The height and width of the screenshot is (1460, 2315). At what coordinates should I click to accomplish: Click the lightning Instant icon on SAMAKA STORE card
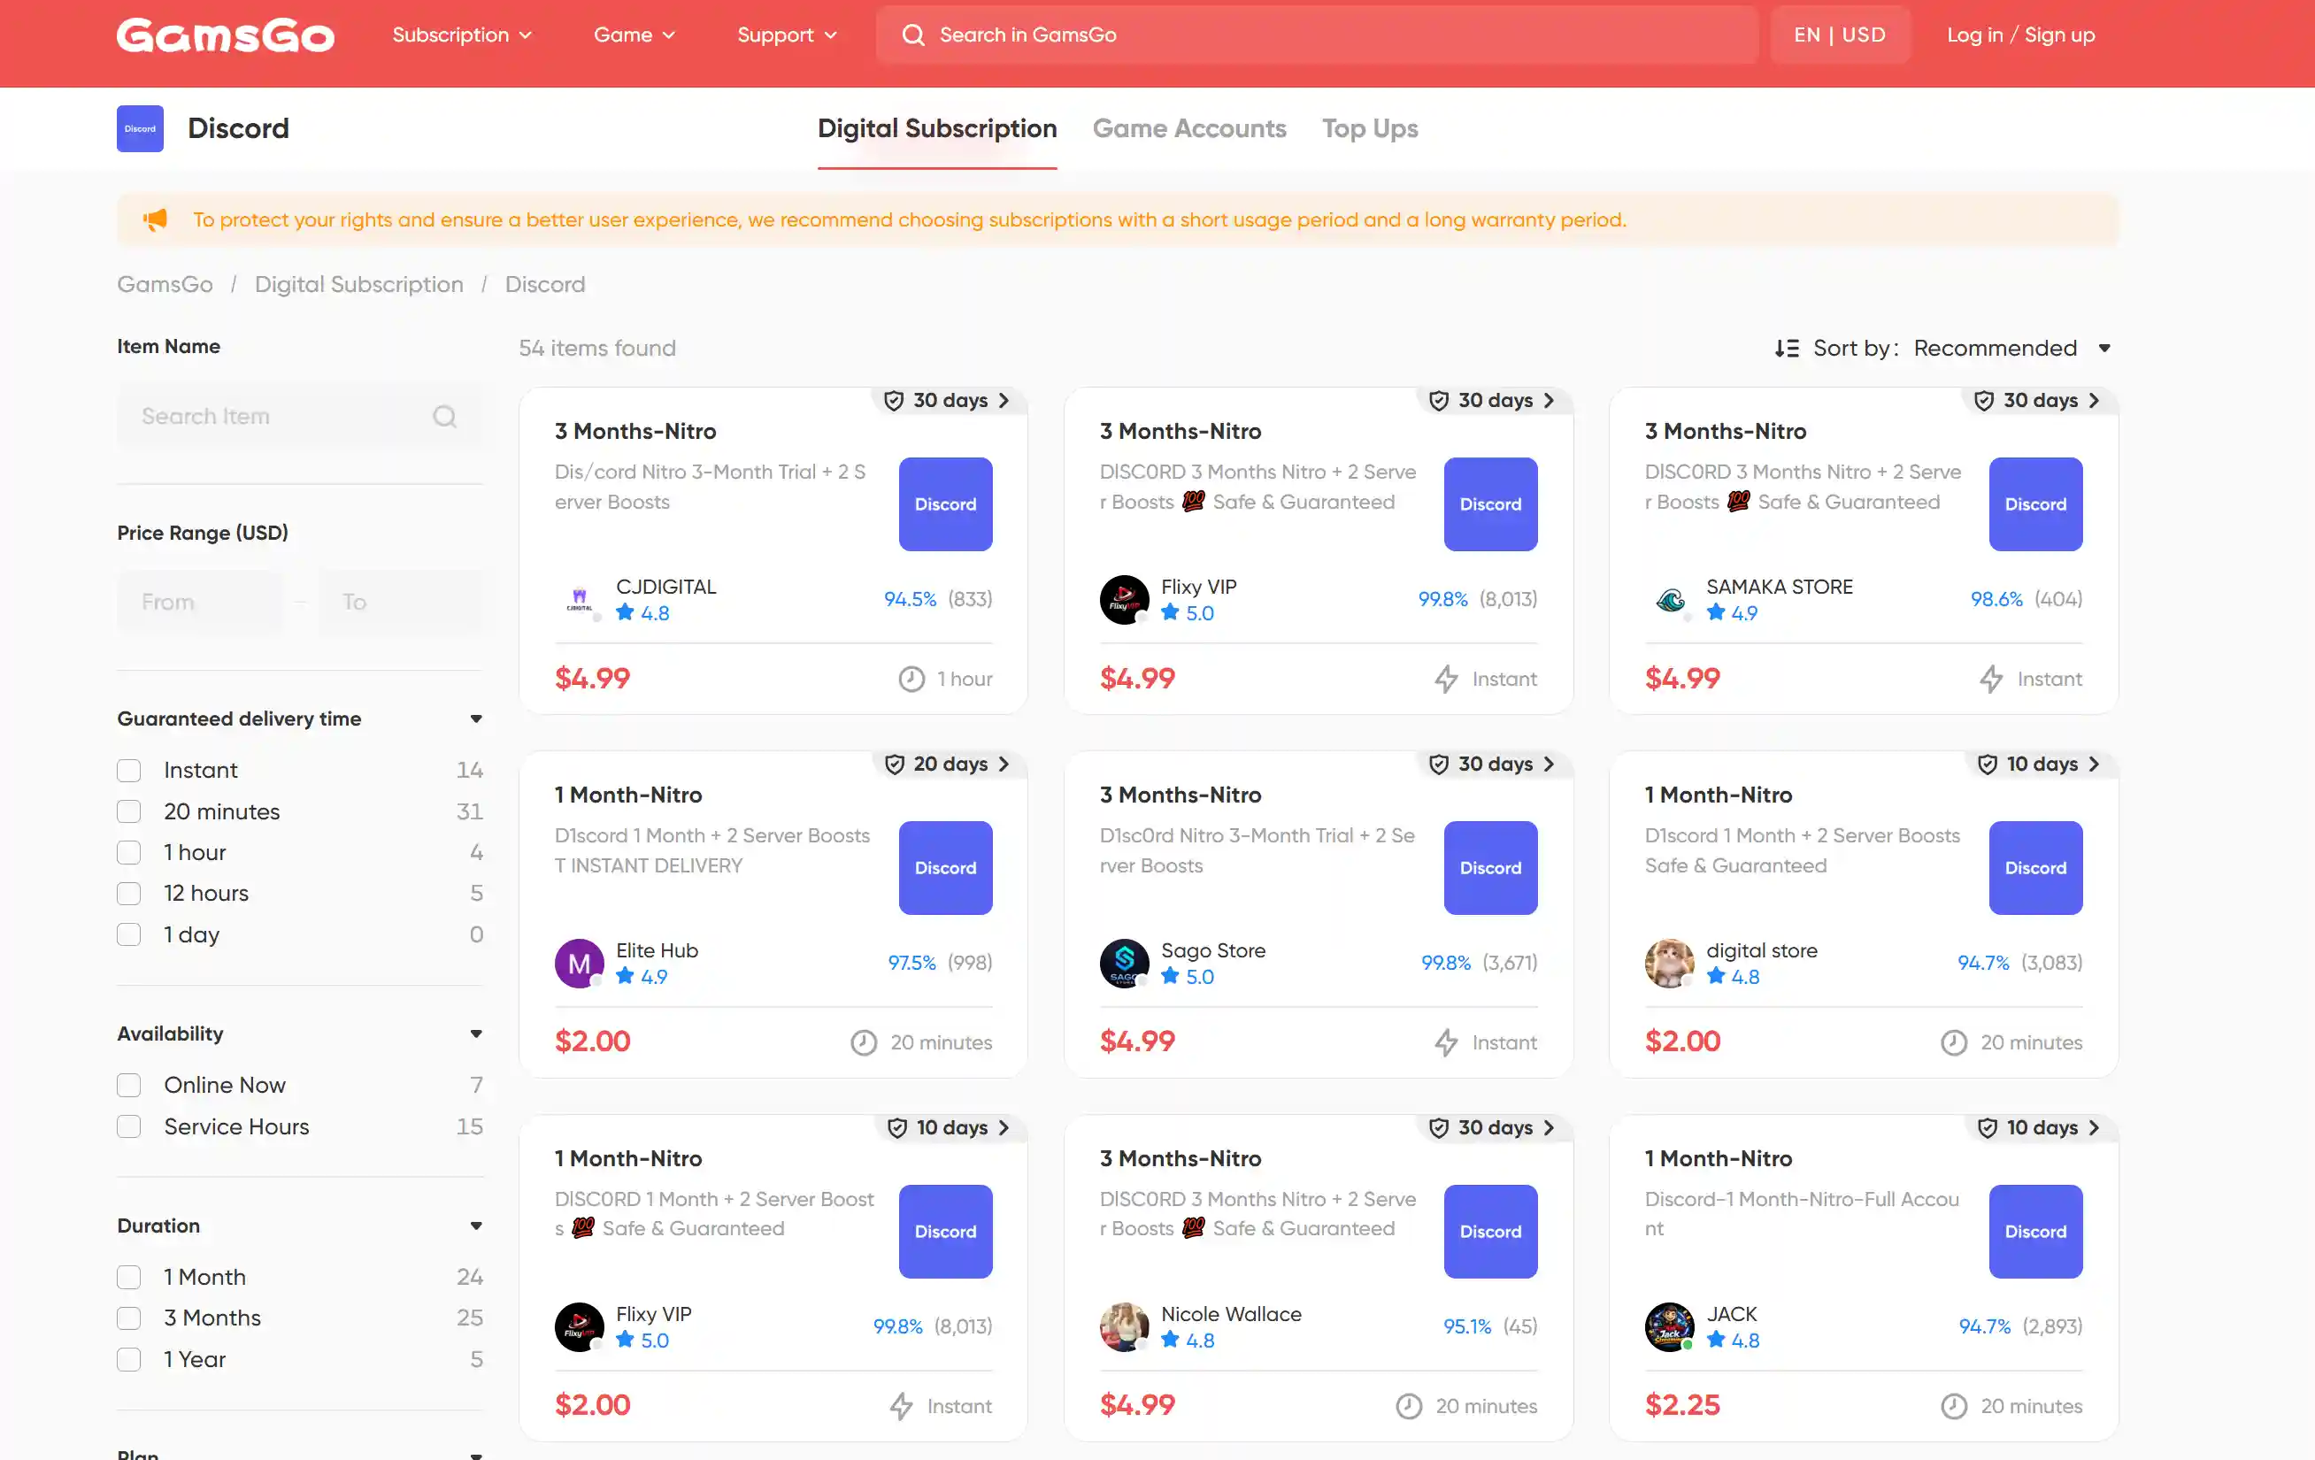click(1990, 680)
